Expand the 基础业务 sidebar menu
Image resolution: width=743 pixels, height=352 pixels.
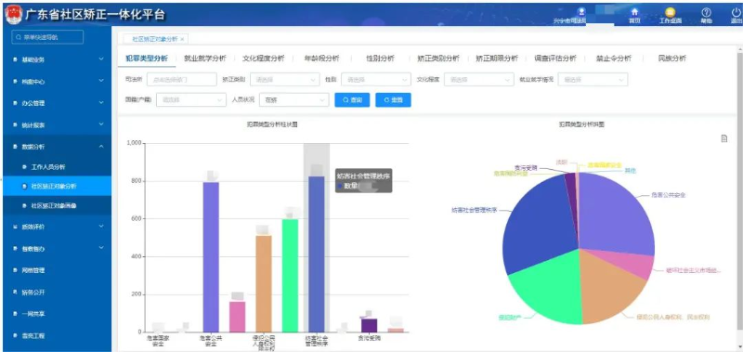click(57, 59)
